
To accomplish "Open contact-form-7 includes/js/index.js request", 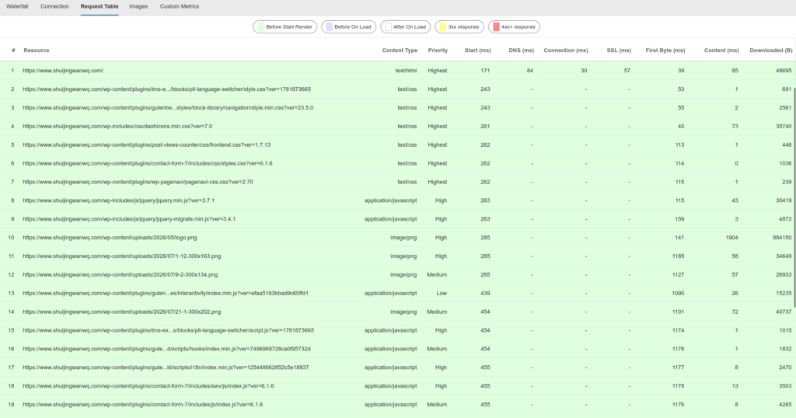I will pos(143,405).
